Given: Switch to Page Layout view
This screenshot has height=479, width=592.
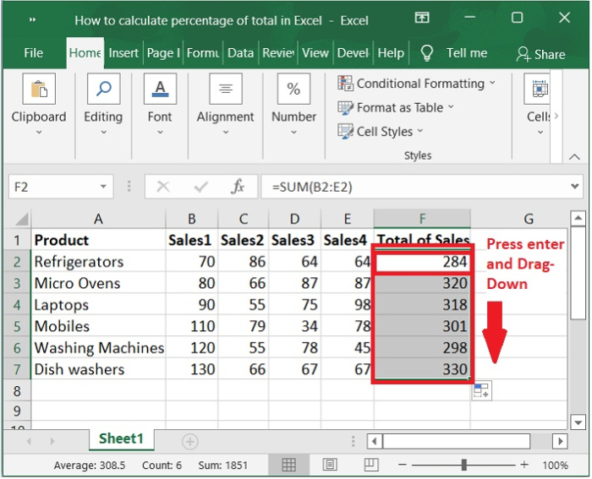Looking at the screenshot, I should [330, 465].
